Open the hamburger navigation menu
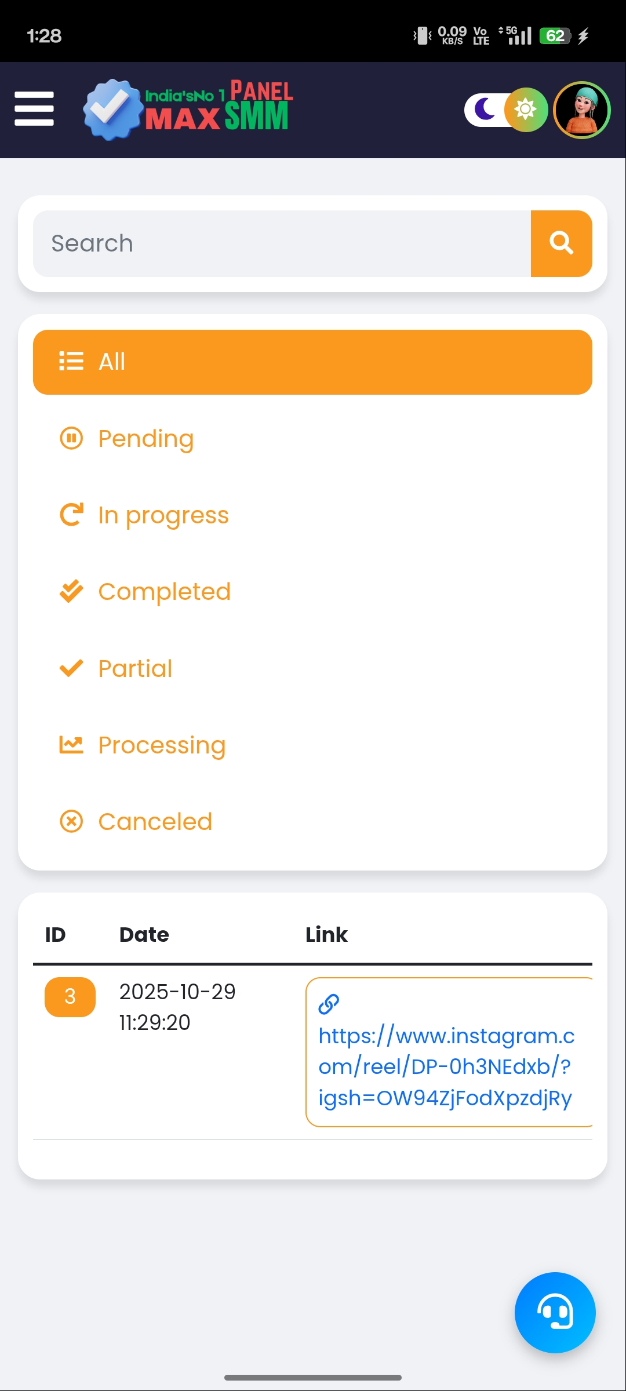Image resolution: width=626 pixels, height=1391 pixels. tap(33, 109)
